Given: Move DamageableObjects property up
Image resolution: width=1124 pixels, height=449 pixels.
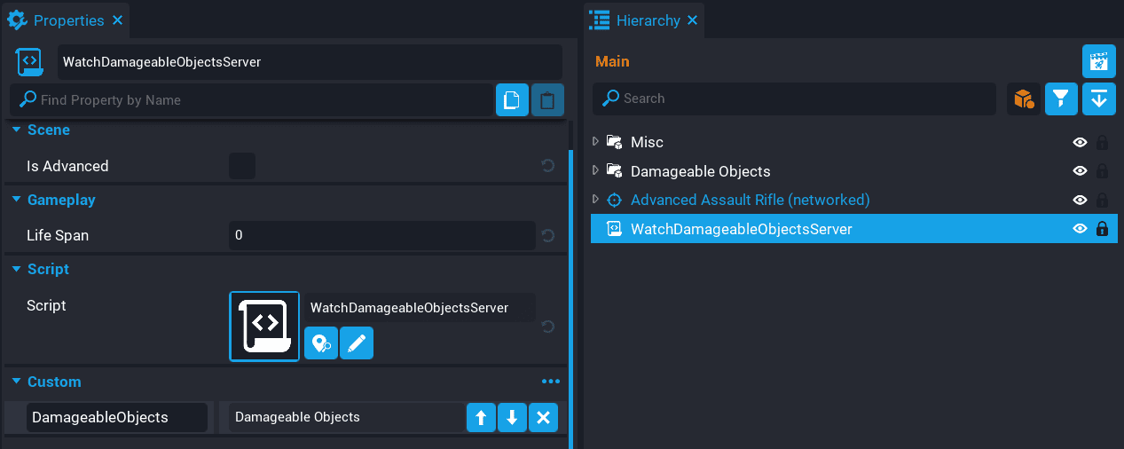Looking at the screenshot, I should pos(481,418).
